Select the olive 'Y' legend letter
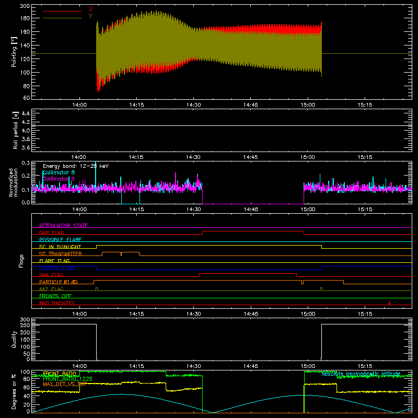The width and height of the screenshot is (418, 418). 90,16
